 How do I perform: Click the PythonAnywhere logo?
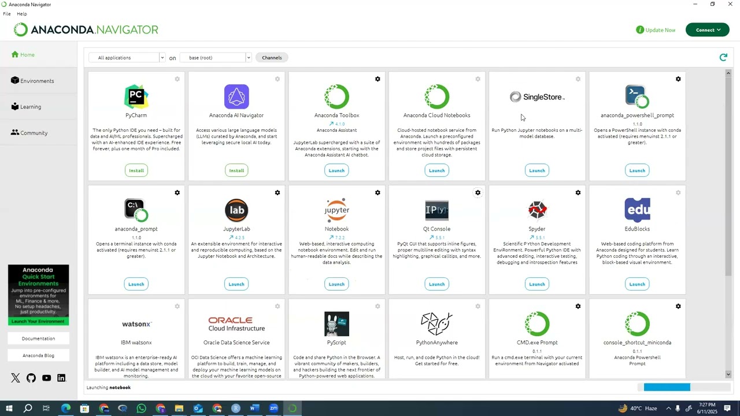436,324
